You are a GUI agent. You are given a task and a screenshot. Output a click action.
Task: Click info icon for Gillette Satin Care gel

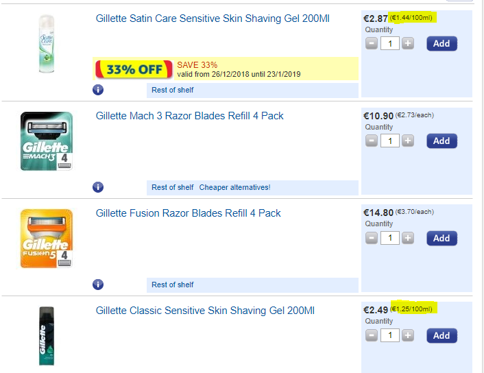98,90
